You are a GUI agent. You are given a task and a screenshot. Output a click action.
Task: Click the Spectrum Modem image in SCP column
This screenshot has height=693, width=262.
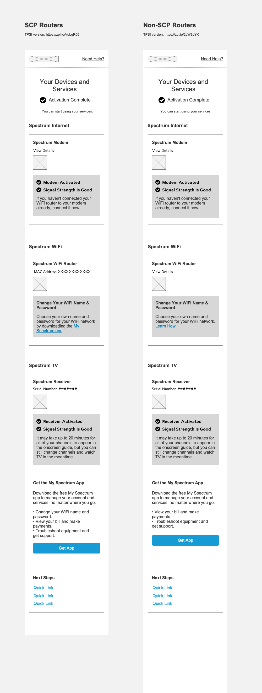pos(40,163)
